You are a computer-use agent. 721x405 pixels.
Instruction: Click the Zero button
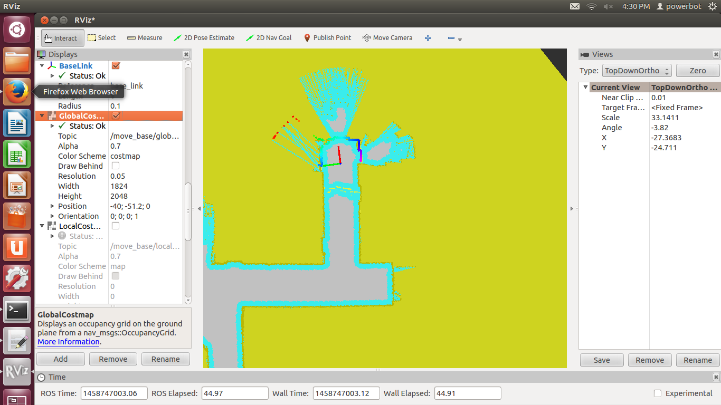tap(698, 71)
